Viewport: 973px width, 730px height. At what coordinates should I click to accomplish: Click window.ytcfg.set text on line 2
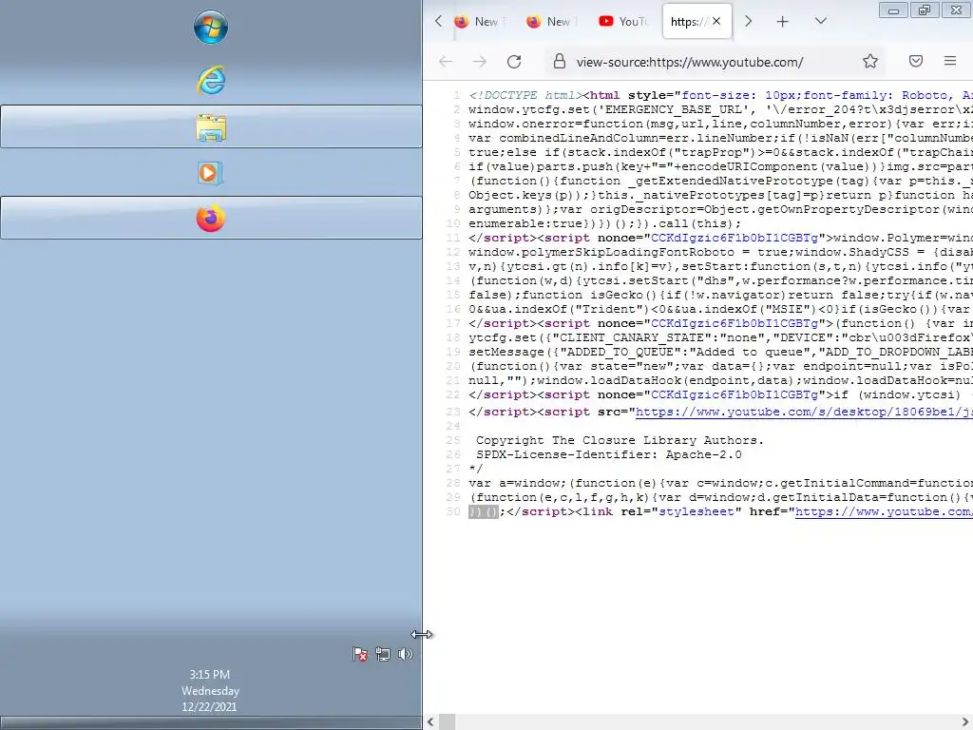(x=528, y=110)
